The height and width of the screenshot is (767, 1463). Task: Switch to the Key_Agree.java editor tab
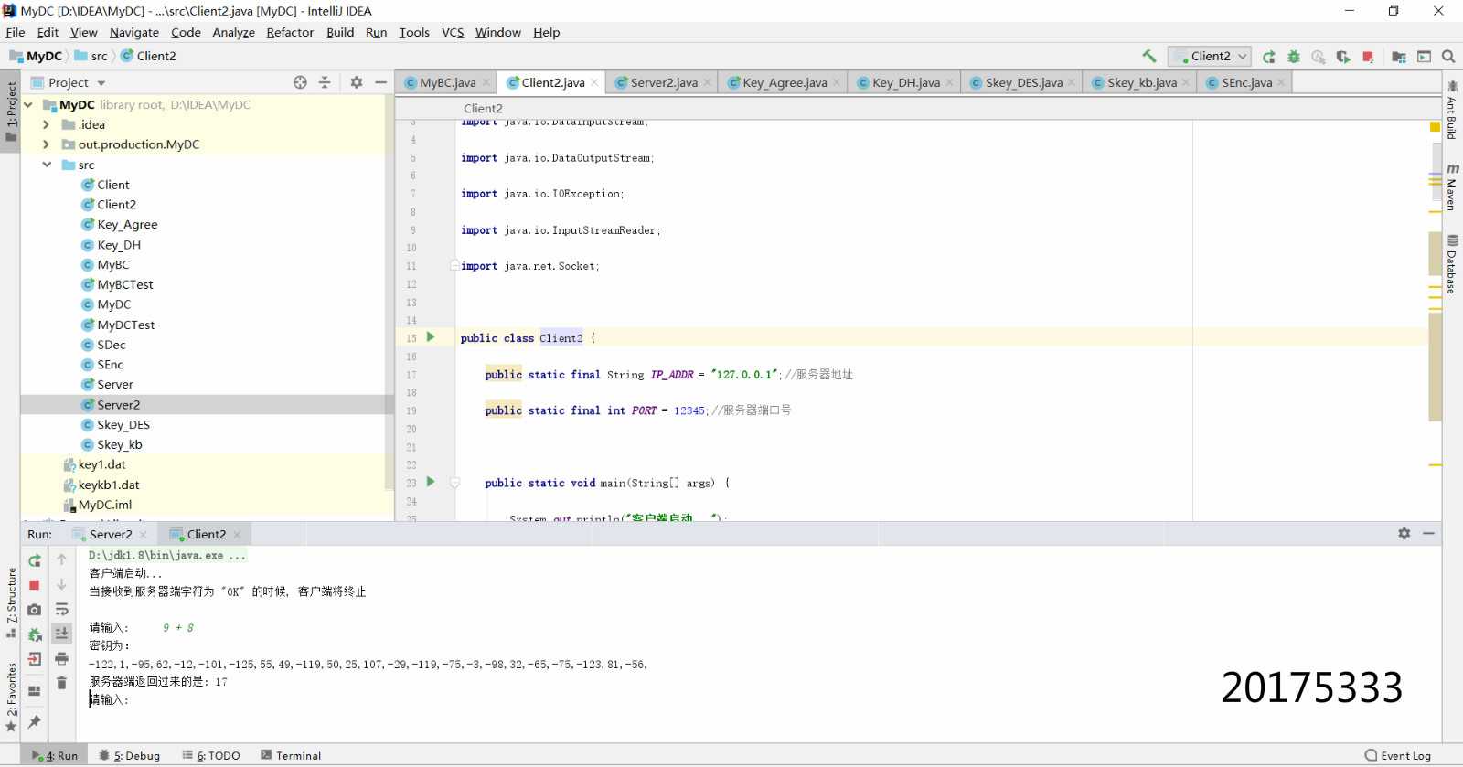click(783, 82)
